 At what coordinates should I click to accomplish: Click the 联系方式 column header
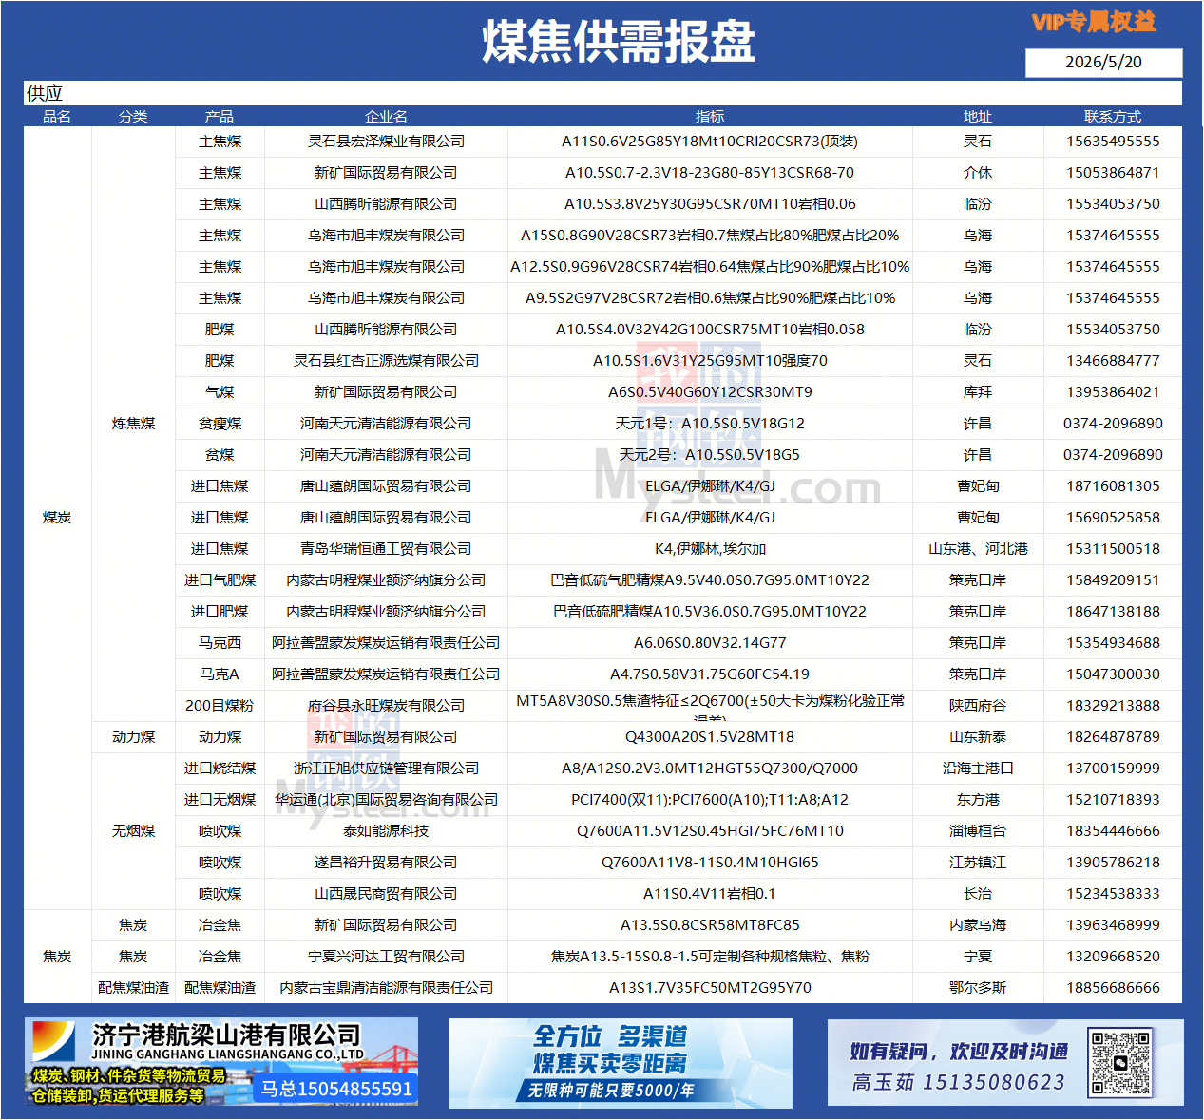1113,116
